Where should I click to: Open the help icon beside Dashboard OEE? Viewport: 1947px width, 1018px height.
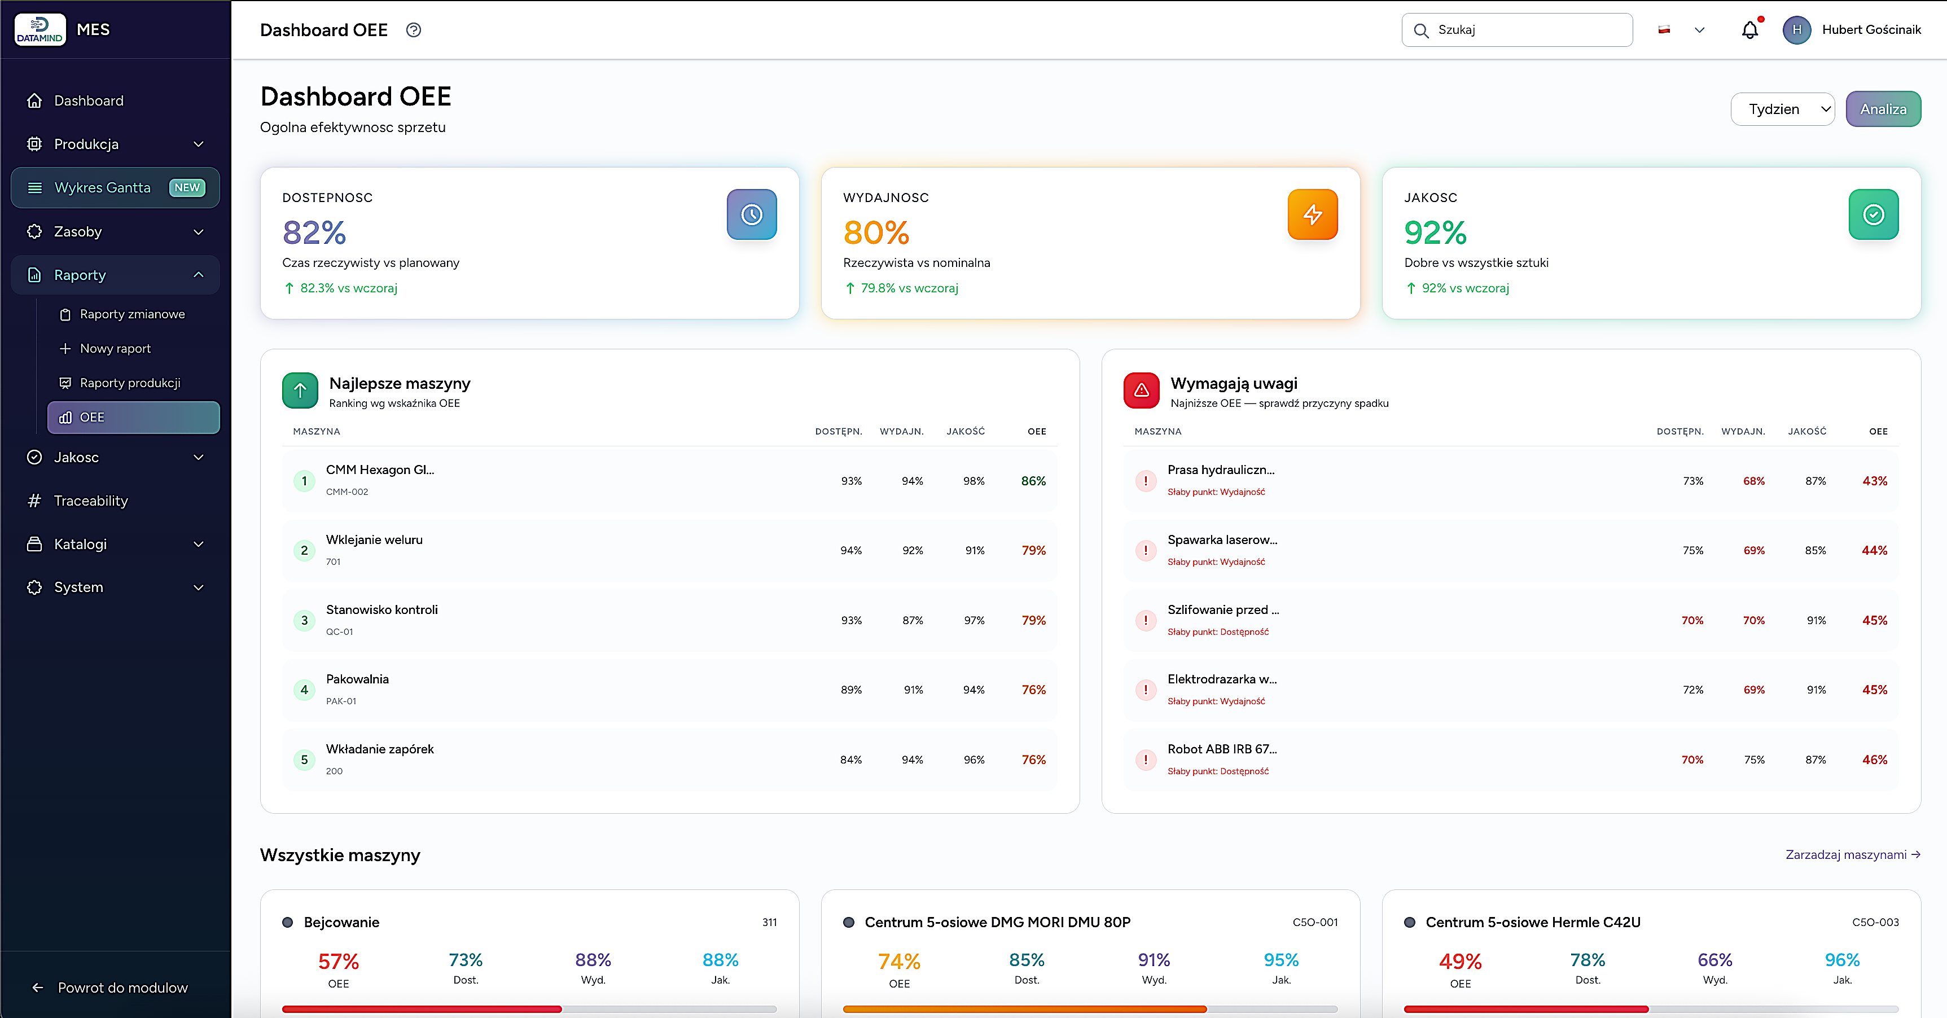coord(414,30)
